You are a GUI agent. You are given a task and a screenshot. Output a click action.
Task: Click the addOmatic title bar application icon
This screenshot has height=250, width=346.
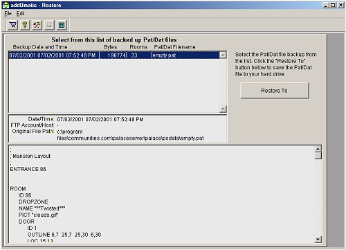(6, 5)
